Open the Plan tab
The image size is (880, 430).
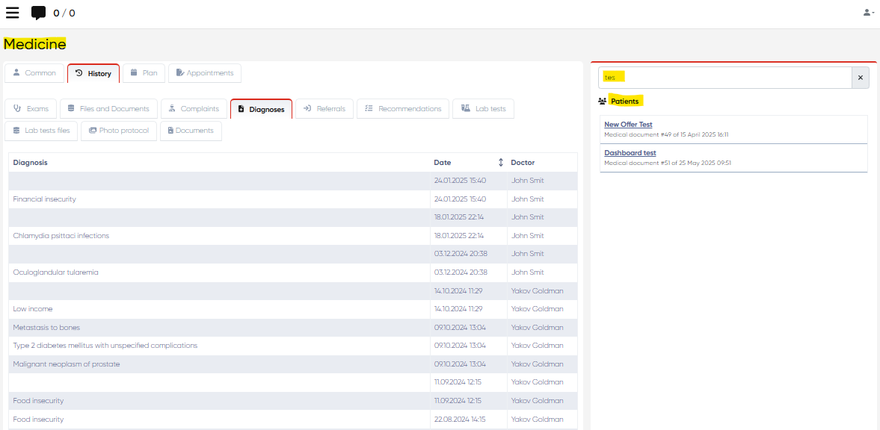[144, 73]
